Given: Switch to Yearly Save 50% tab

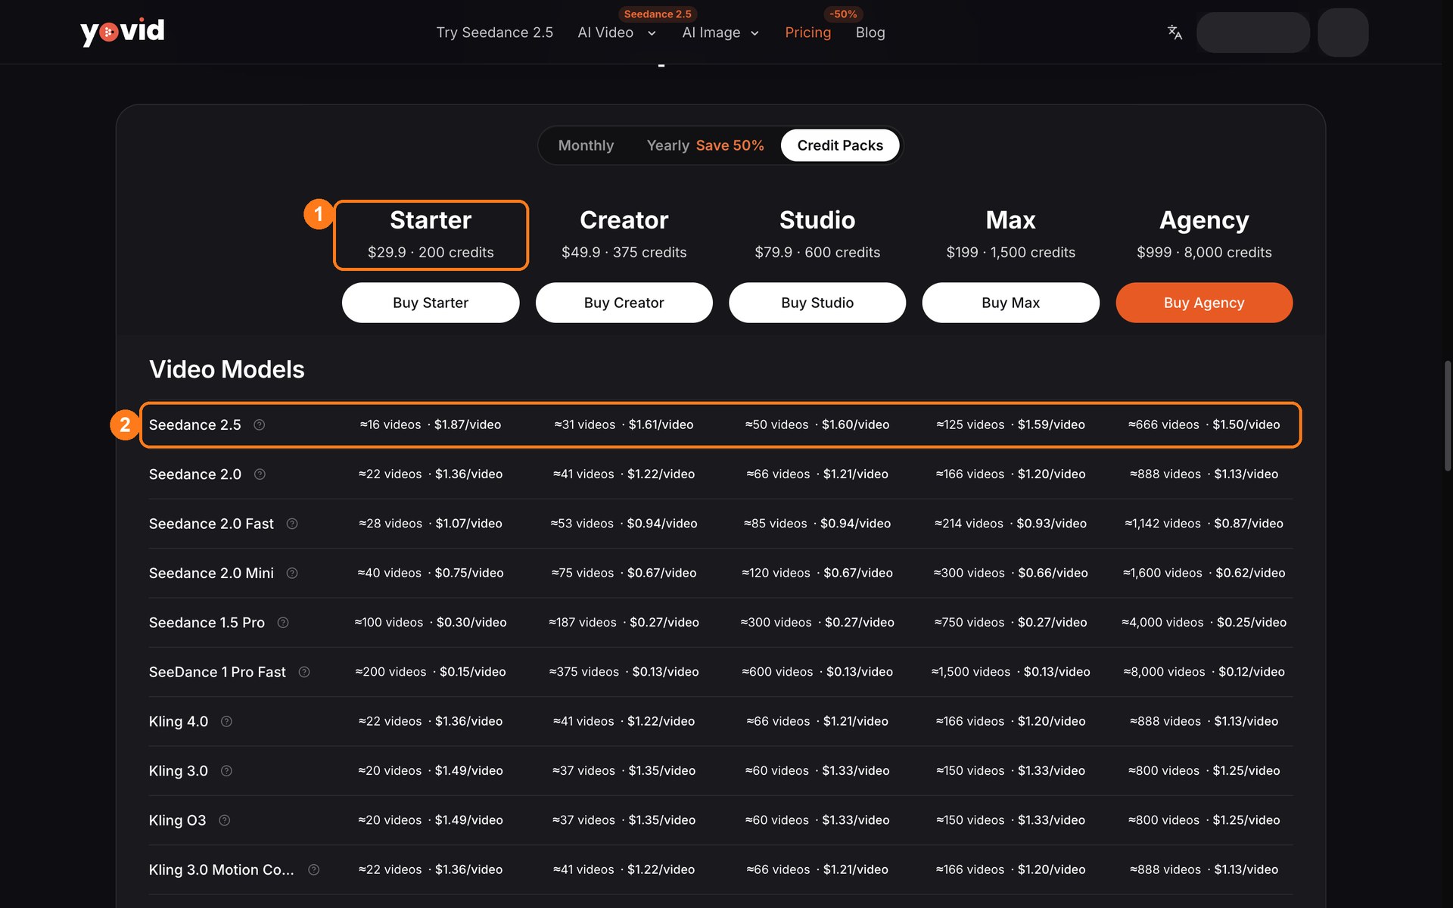Looking at the screenshot, I should pyautogui.click(x=705, y=145).
